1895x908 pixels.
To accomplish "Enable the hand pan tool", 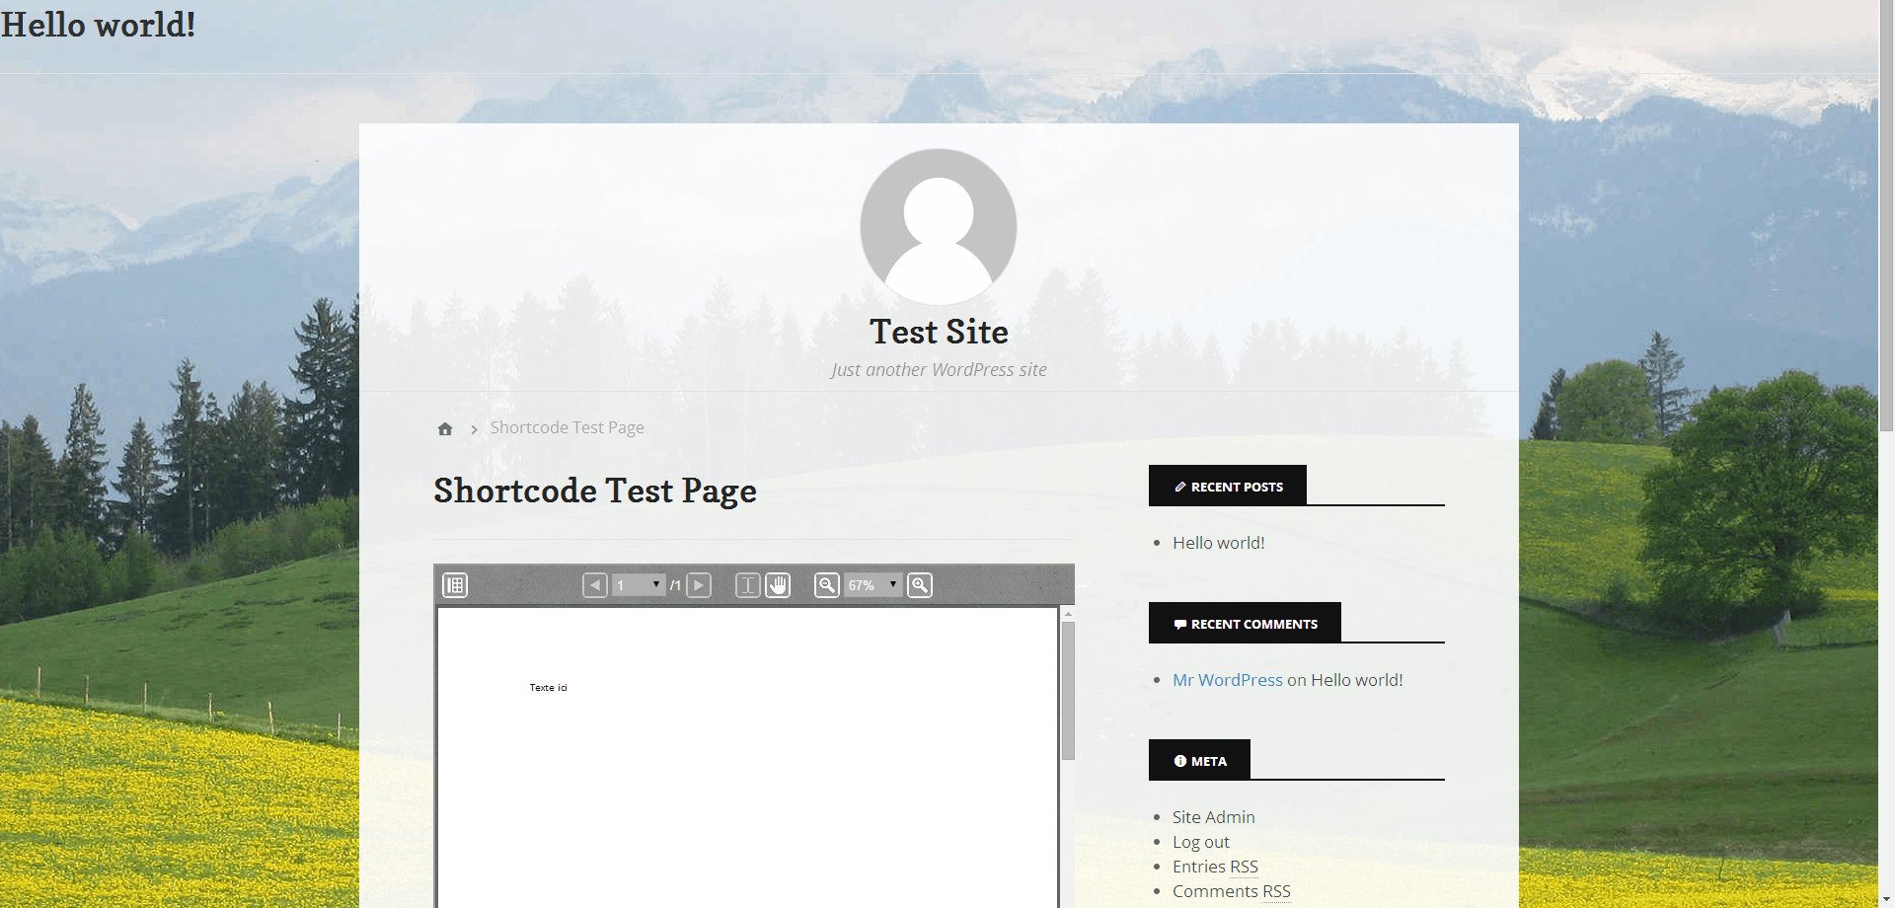I will [778, 585].
